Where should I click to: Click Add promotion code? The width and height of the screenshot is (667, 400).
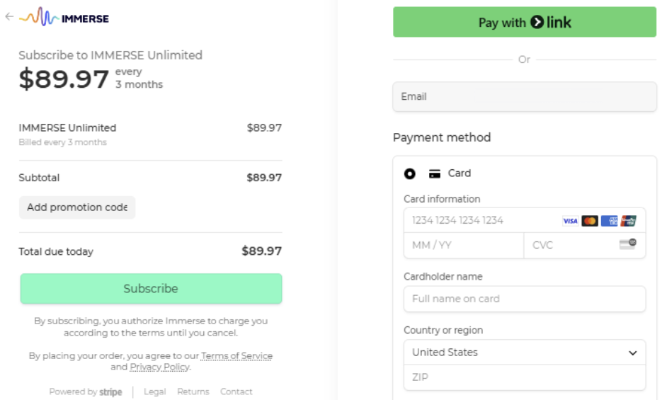pos(77,207)
